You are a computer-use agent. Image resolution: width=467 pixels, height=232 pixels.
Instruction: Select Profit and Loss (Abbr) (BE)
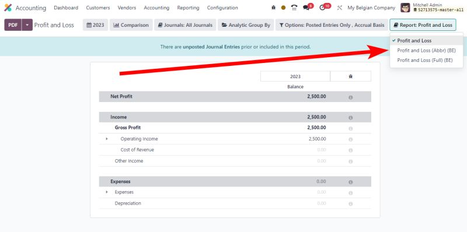click(x=426, y=51)
